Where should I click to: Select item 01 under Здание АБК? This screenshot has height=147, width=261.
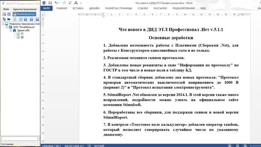[x=22, y=33]
